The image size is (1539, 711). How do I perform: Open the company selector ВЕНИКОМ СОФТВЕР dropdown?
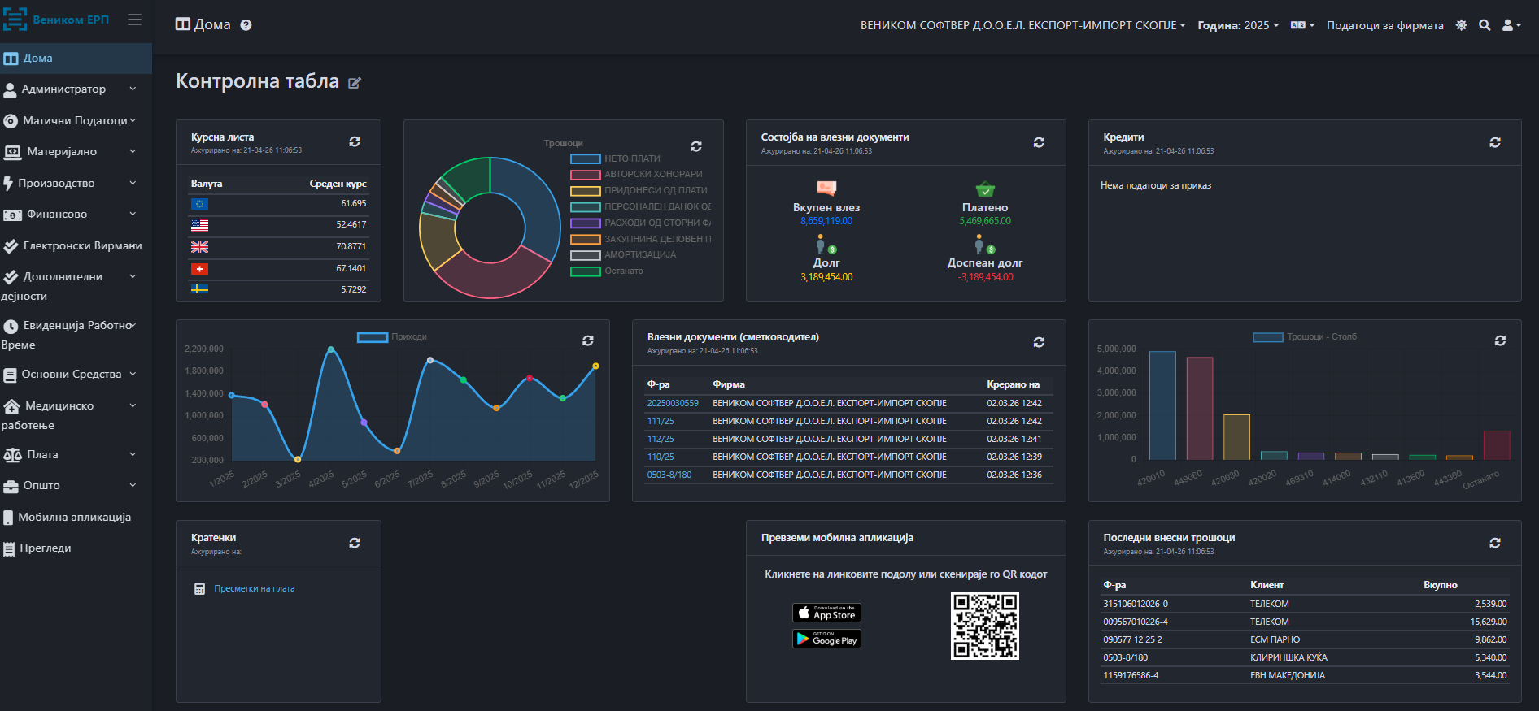(1022, 25)
